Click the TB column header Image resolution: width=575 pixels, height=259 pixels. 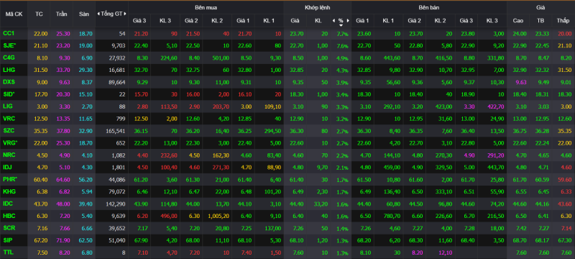540,21
